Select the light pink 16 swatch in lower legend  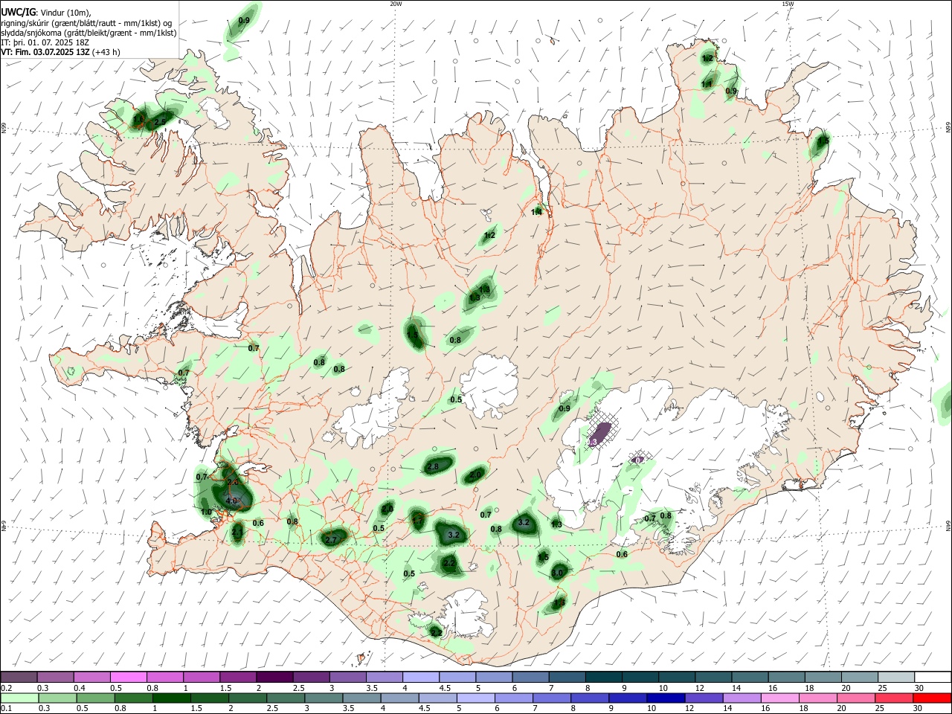(781, 698)
